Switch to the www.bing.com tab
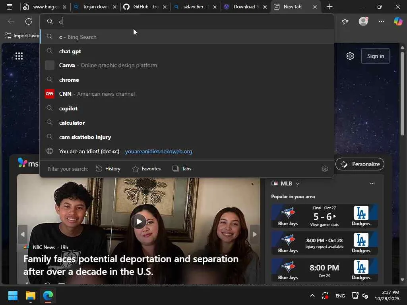Image resolution: width=407 pixels, height=305 pixels. pyautogui.click(x=44, y=7)
